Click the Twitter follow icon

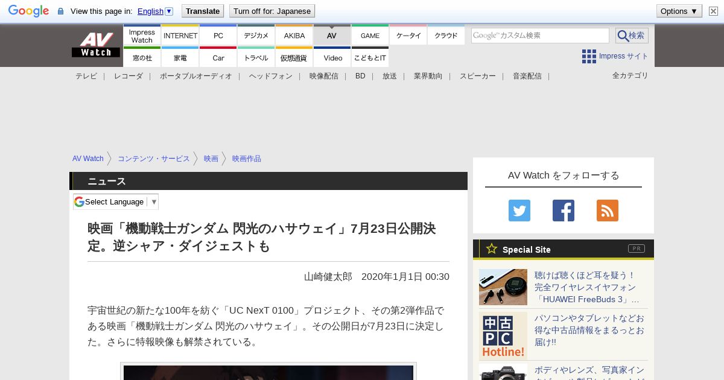(519, 211)
